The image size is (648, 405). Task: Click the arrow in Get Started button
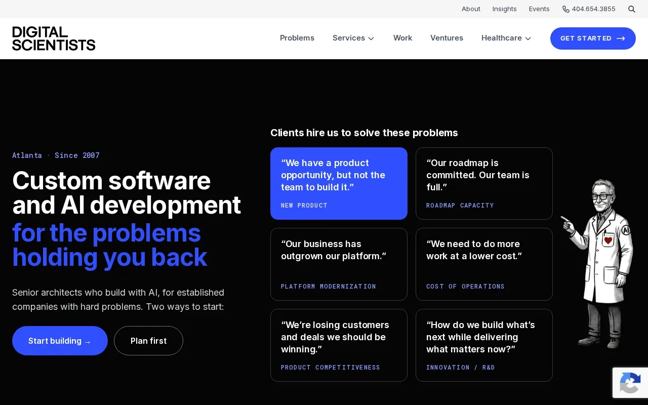(x=621, y=38)
